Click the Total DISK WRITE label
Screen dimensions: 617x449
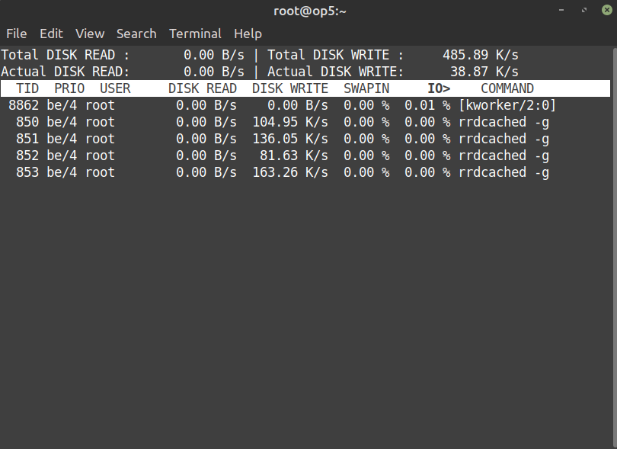tap(336, 55)
